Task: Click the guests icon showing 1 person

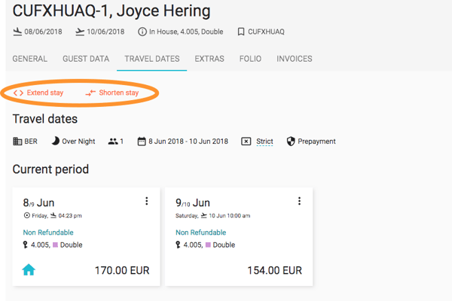Action: click(x=113, y=141)
